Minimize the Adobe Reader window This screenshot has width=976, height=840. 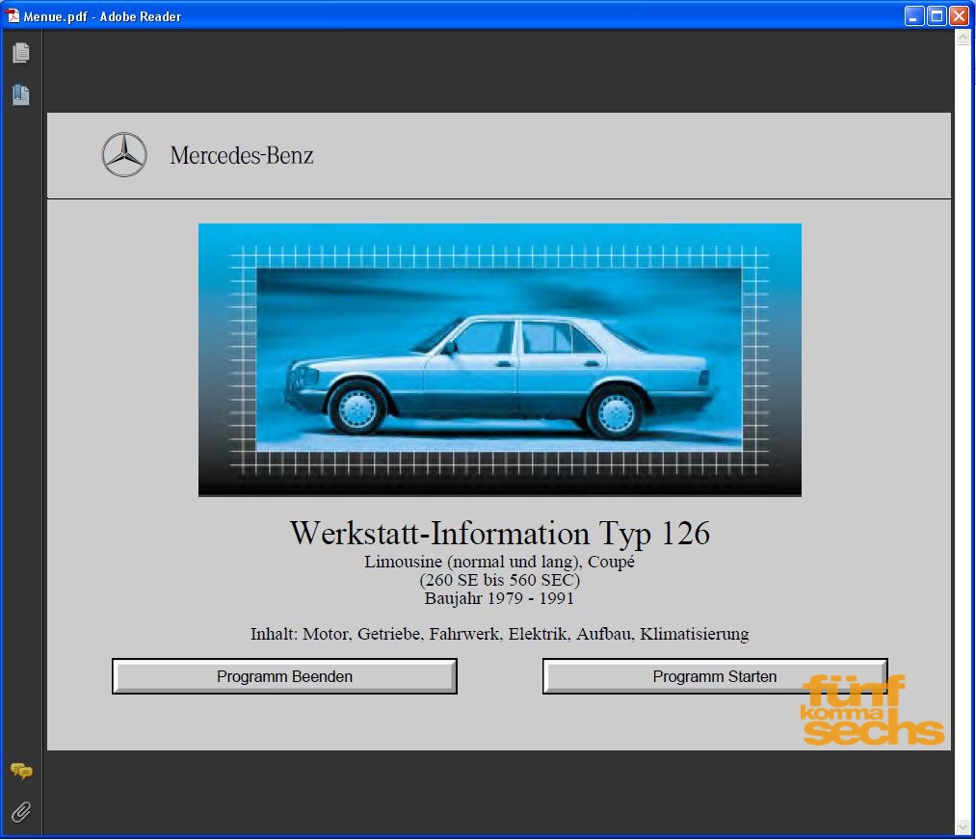pyautogui.click(x=913, y=15)
